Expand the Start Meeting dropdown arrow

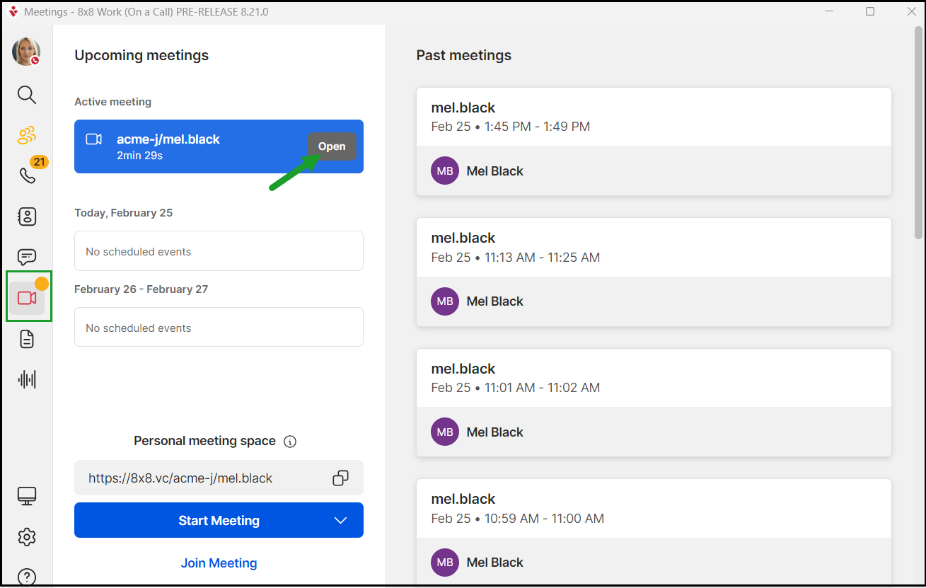click(x=340, y=521)
